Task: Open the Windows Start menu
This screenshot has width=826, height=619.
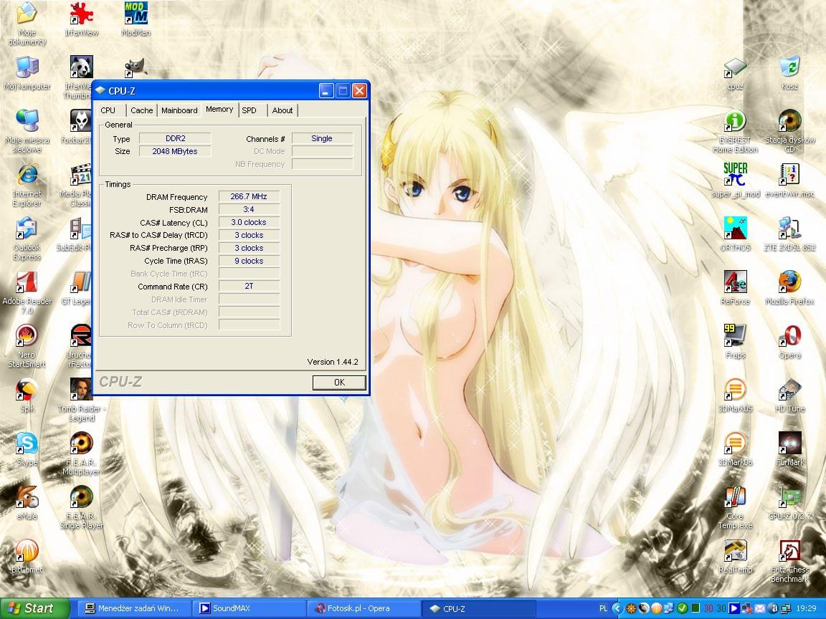Action: [34, 608]
